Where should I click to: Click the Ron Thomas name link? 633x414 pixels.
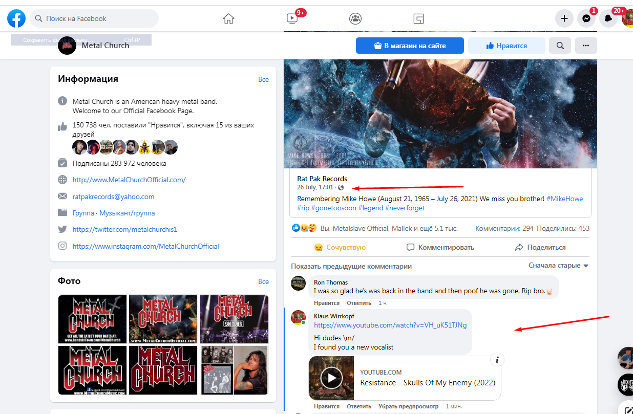point(331,282)
